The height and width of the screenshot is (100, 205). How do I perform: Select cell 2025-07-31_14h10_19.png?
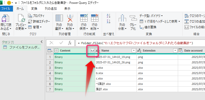[x=116, y=57]
